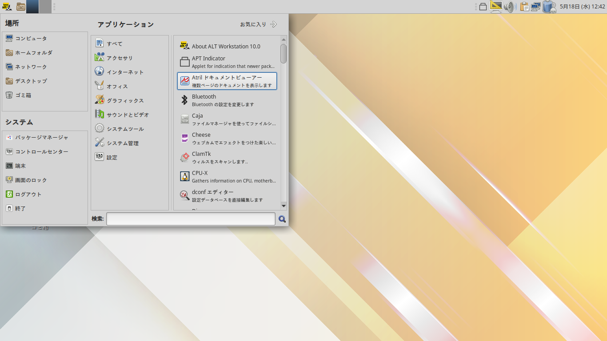This screenshot has width=607, height=341.
Task: Open the clipboard manager tray icon
Action: (x=524, y=7)
